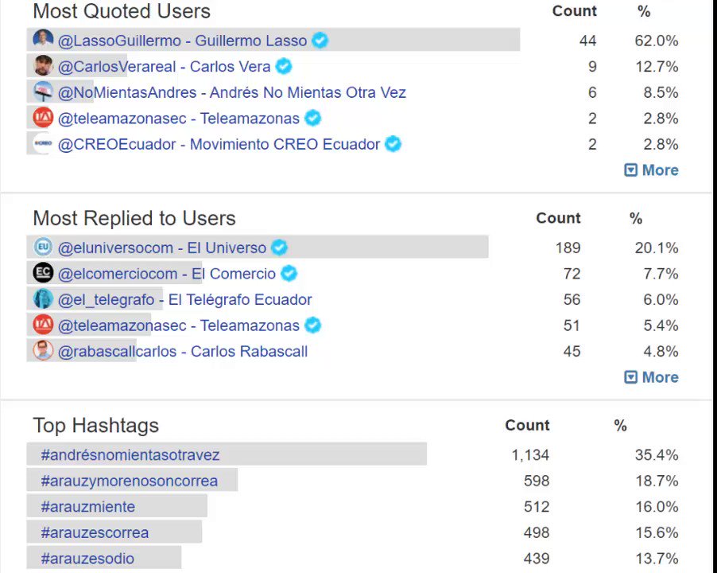Screen dimensions: 717x573
Task: Open @CarlosVerareal - Carlos Vera link
Action: 165,67
